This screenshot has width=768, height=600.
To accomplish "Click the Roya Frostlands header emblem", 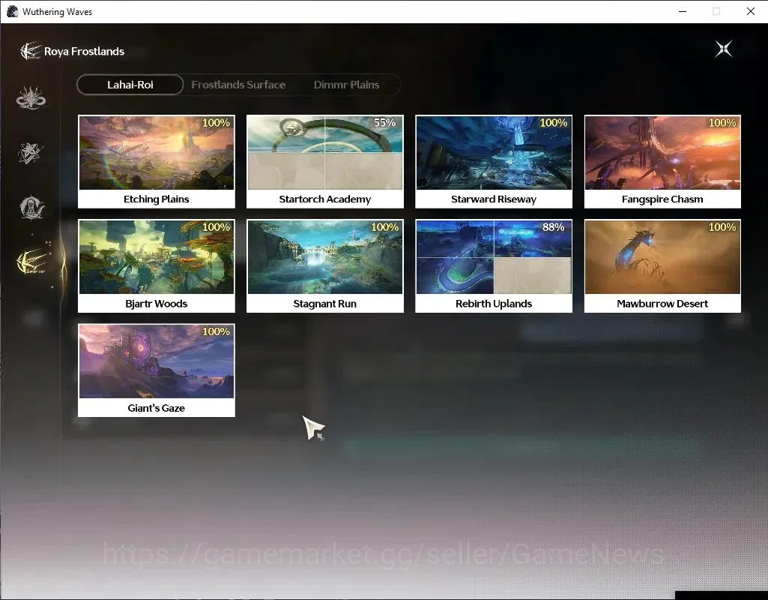I will pyautogui.click(x=31, y=50).
